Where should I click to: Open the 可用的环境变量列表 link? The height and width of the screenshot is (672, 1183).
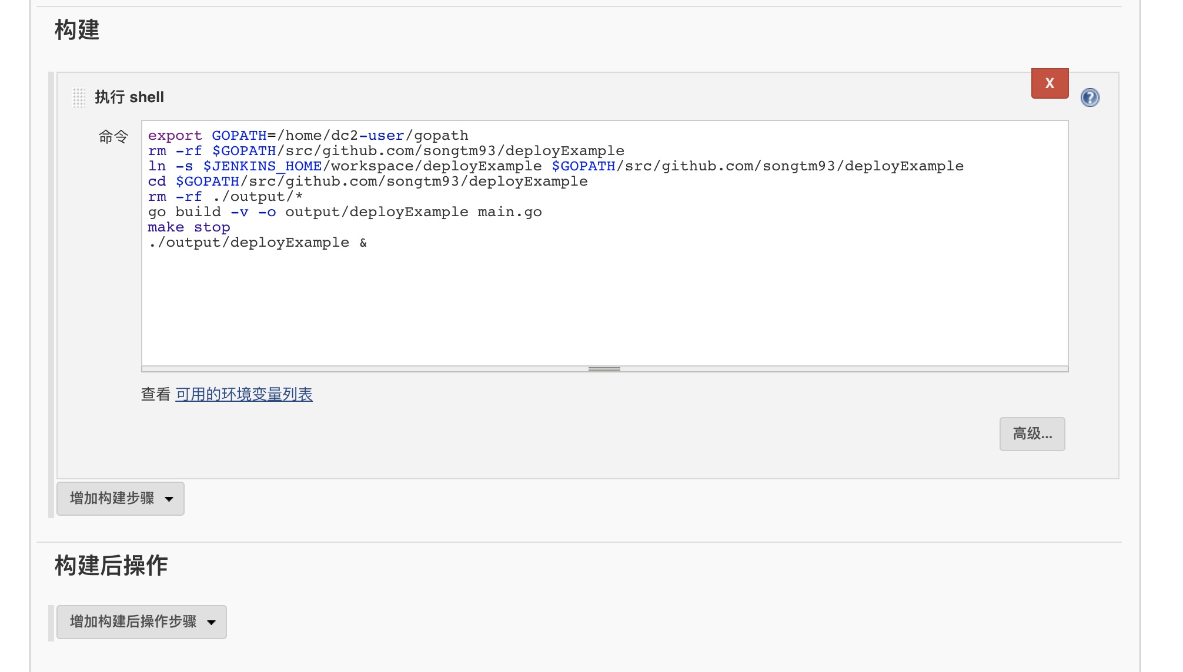(244, 394)
